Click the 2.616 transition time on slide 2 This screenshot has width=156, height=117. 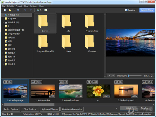coord(39,82)
